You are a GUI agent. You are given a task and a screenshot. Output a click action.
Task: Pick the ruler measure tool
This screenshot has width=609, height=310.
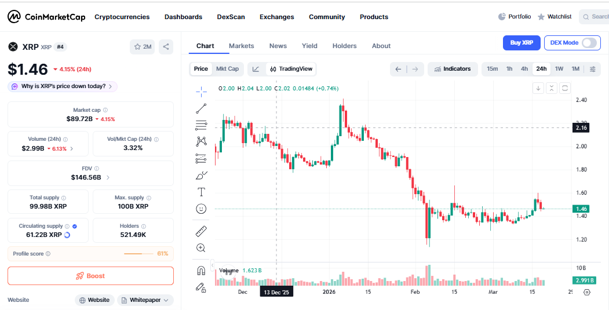click(201, 231)
